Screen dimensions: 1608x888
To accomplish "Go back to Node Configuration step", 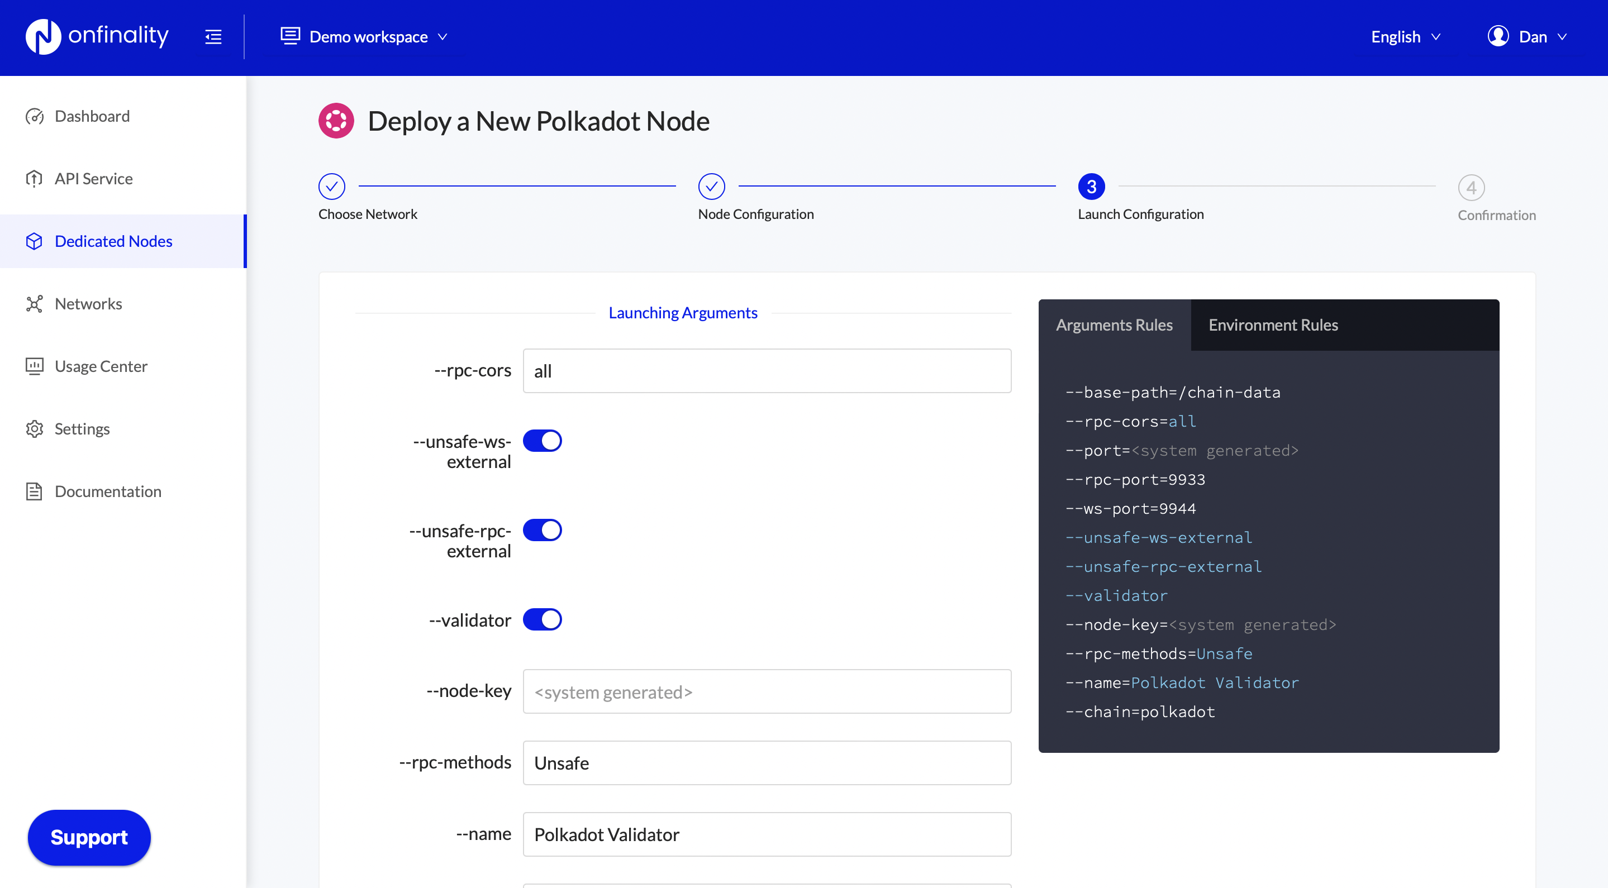I will (711, 187).
